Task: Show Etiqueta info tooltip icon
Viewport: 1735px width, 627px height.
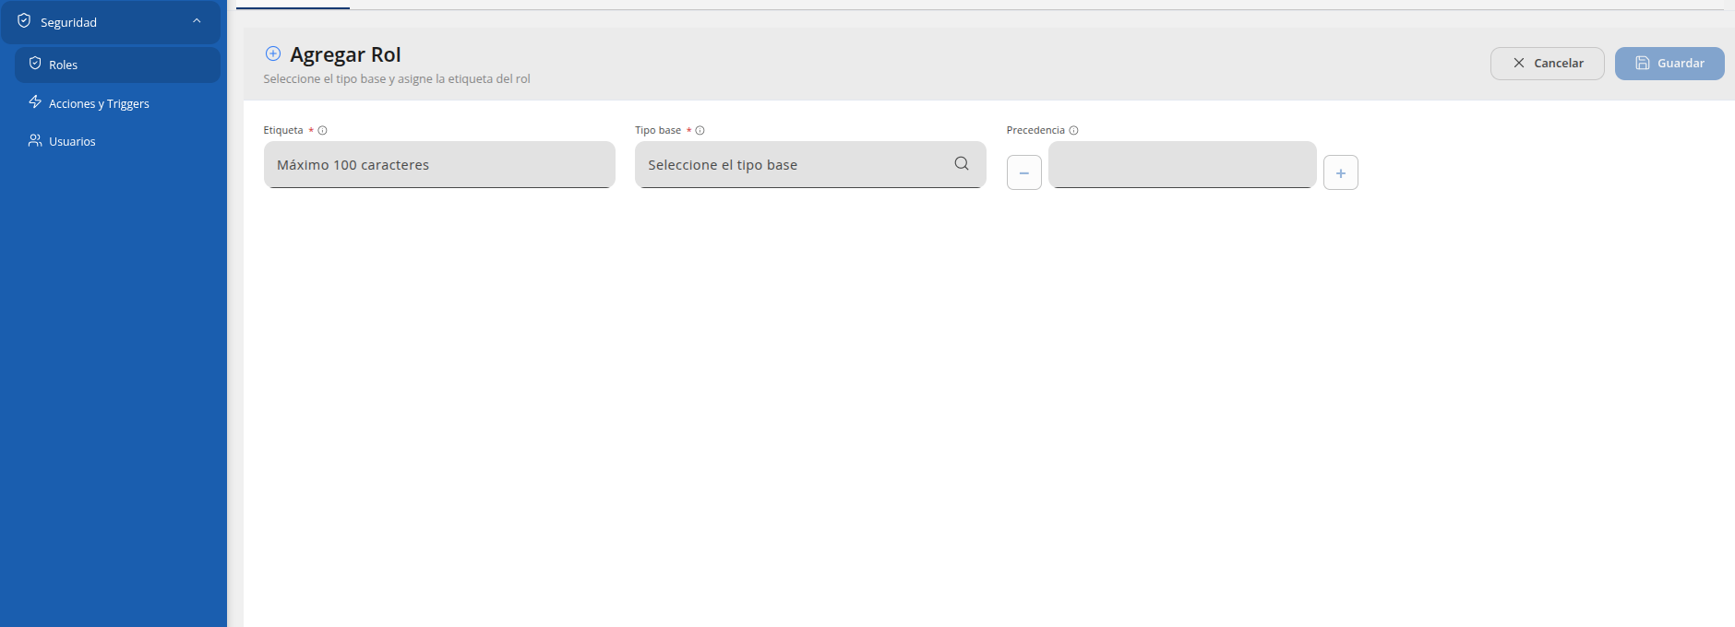Action: tap(322, 131)
